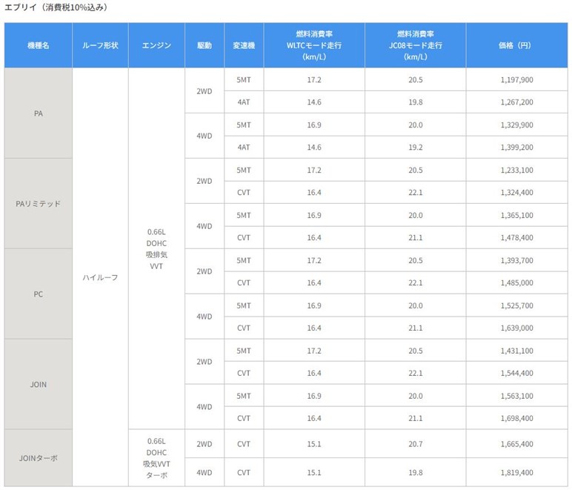The height and width of the screenshot is (490, 572).
Task: Select the PAリミテッド model name cell
Action: point(39,204)
